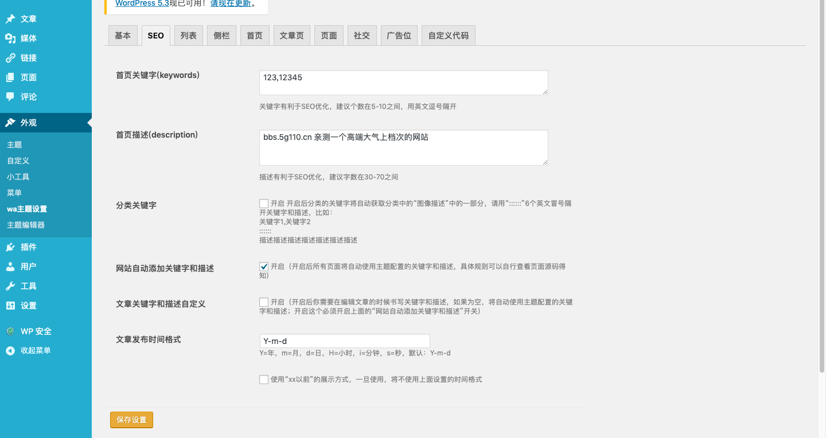Open the 广告位 tab
The height and width of the screenshot is (438, 826).
(x=399, y=36)
